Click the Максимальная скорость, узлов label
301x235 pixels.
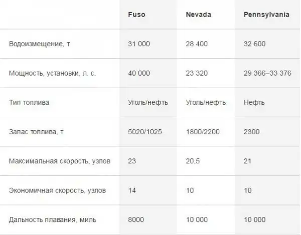coord(59,161)
